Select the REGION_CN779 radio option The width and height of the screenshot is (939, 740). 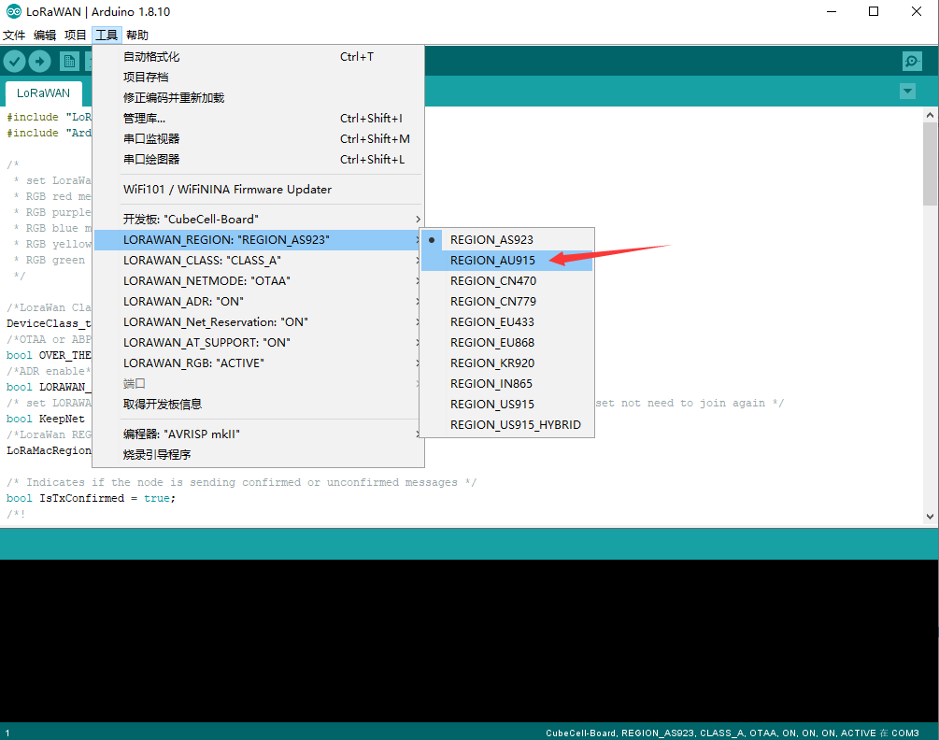point(506,302)
